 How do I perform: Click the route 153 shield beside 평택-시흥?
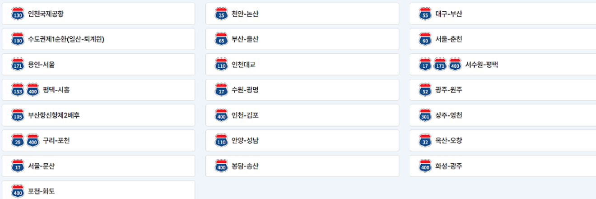[18, 90]
